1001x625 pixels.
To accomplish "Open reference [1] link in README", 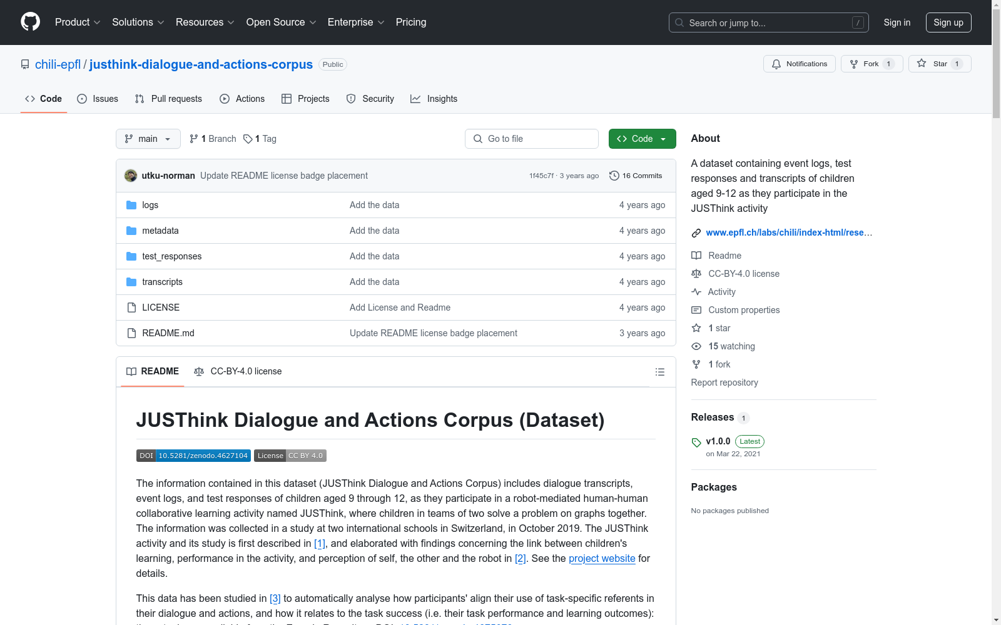I will (320, 544).
